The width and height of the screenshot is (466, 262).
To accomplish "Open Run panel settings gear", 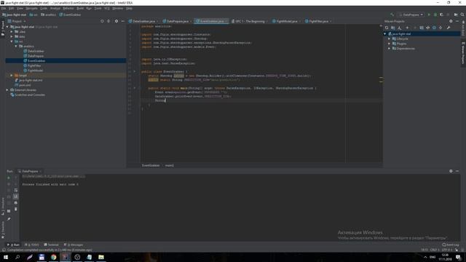I will click(x=451, y=171).
